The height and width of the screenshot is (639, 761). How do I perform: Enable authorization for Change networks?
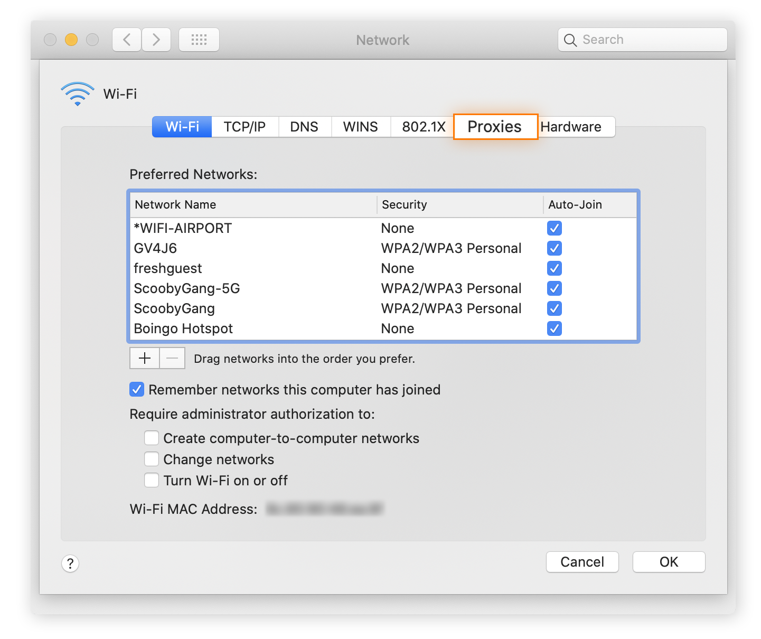point(152,459)
